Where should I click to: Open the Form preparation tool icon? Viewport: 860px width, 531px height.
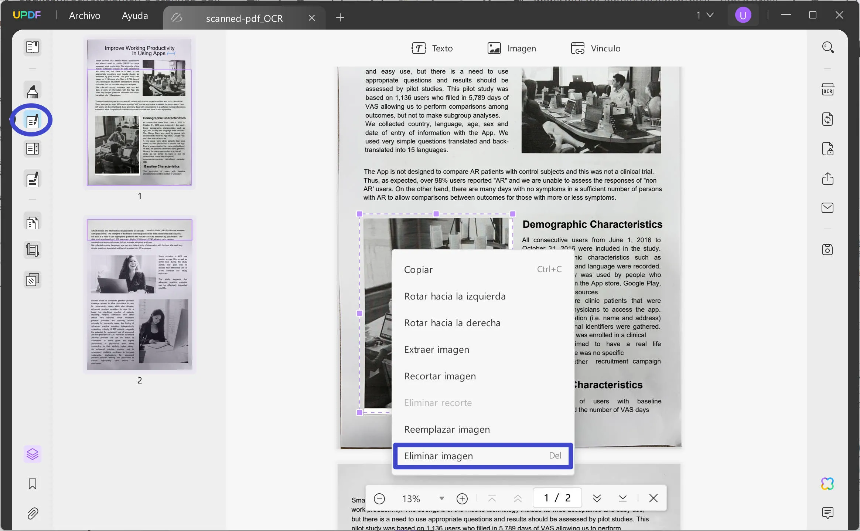(33, 149)
